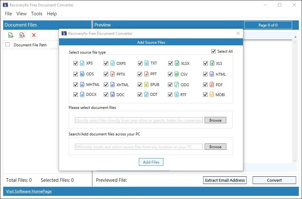This screenshot has height=199, width=302.
Task: Click the remove document file toolbar icon
Action: coord(22,35)
